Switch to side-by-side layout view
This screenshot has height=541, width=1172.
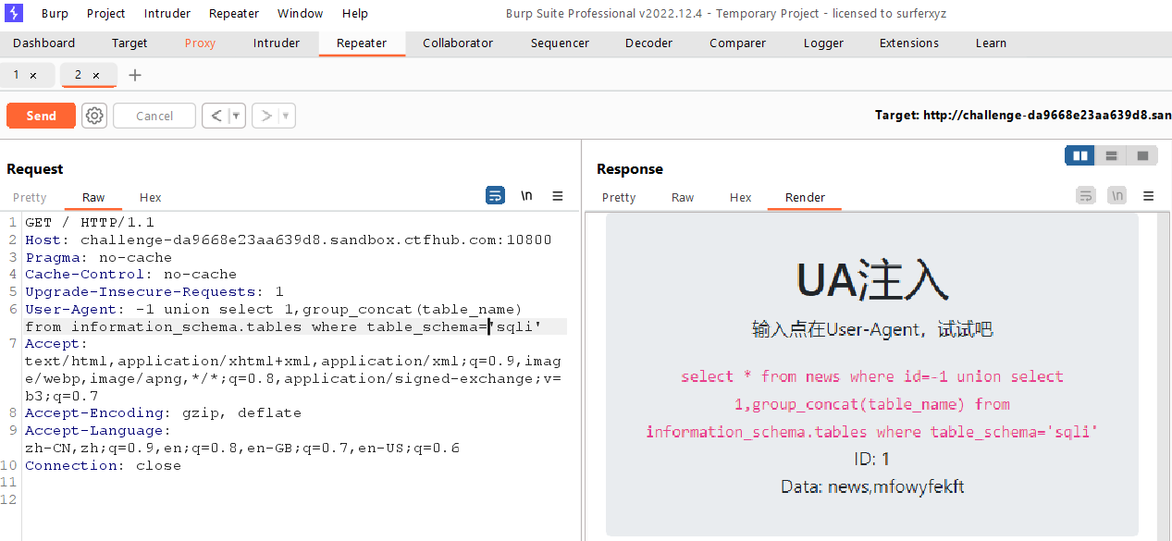click(1080, 155)
